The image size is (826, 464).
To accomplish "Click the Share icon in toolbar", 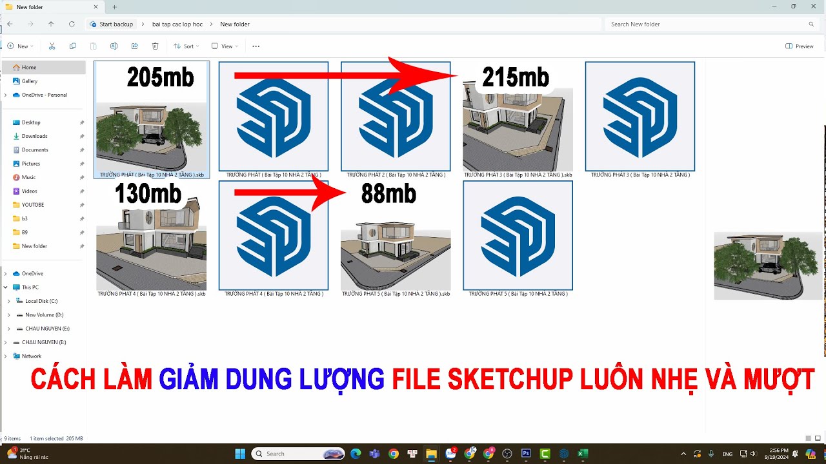I will (134, 46).
